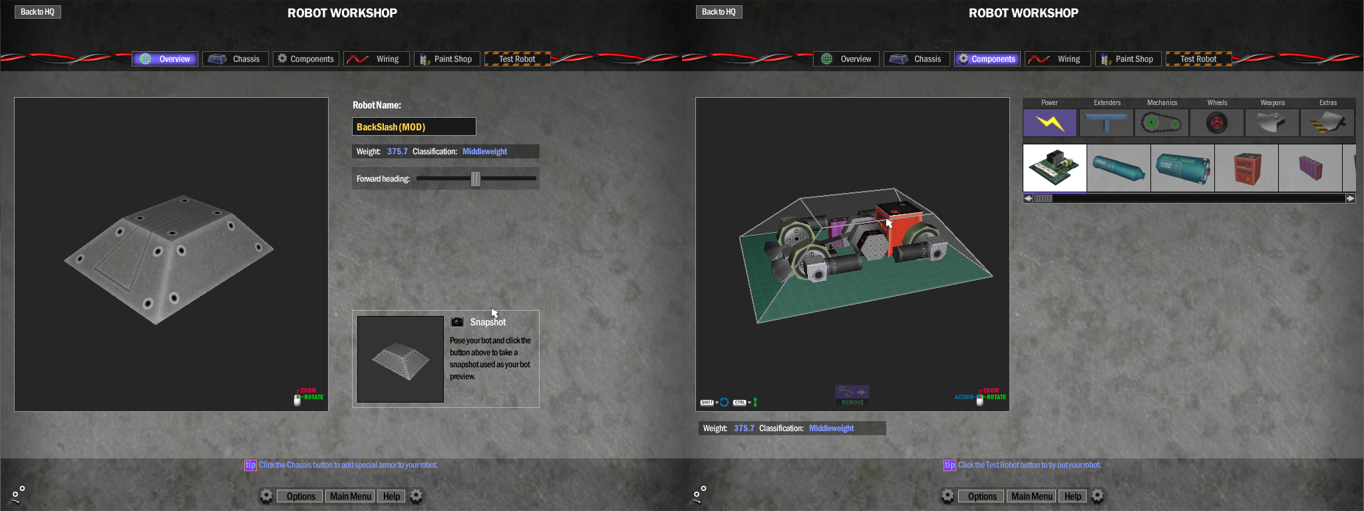Click the Snapshot camera icon

(x=457, y=322)
